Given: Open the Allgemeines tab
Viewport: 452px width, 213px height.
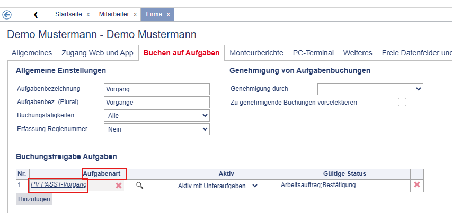Looking at the screenshot, I should point(32,53).
